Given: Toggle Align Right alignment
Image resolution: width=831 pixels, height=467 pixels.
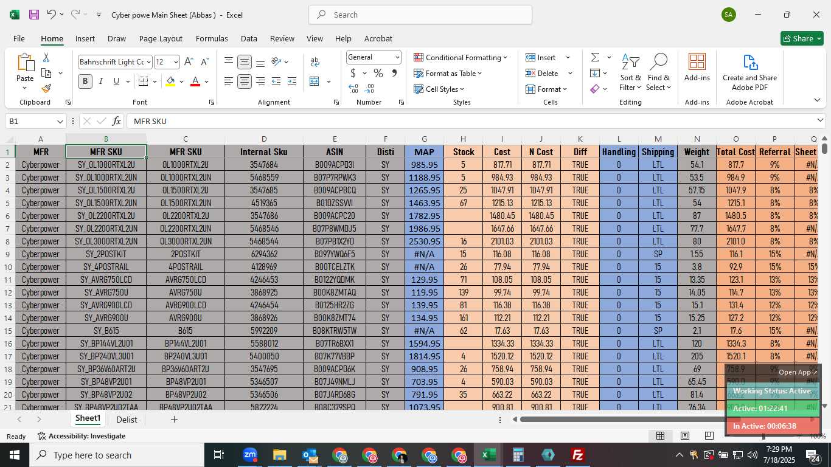Looking at the screenshot, I should click(x=260, y=81).
